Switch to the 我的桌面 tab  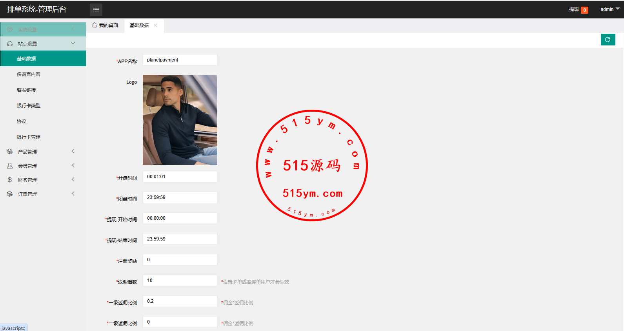[105, 25]
